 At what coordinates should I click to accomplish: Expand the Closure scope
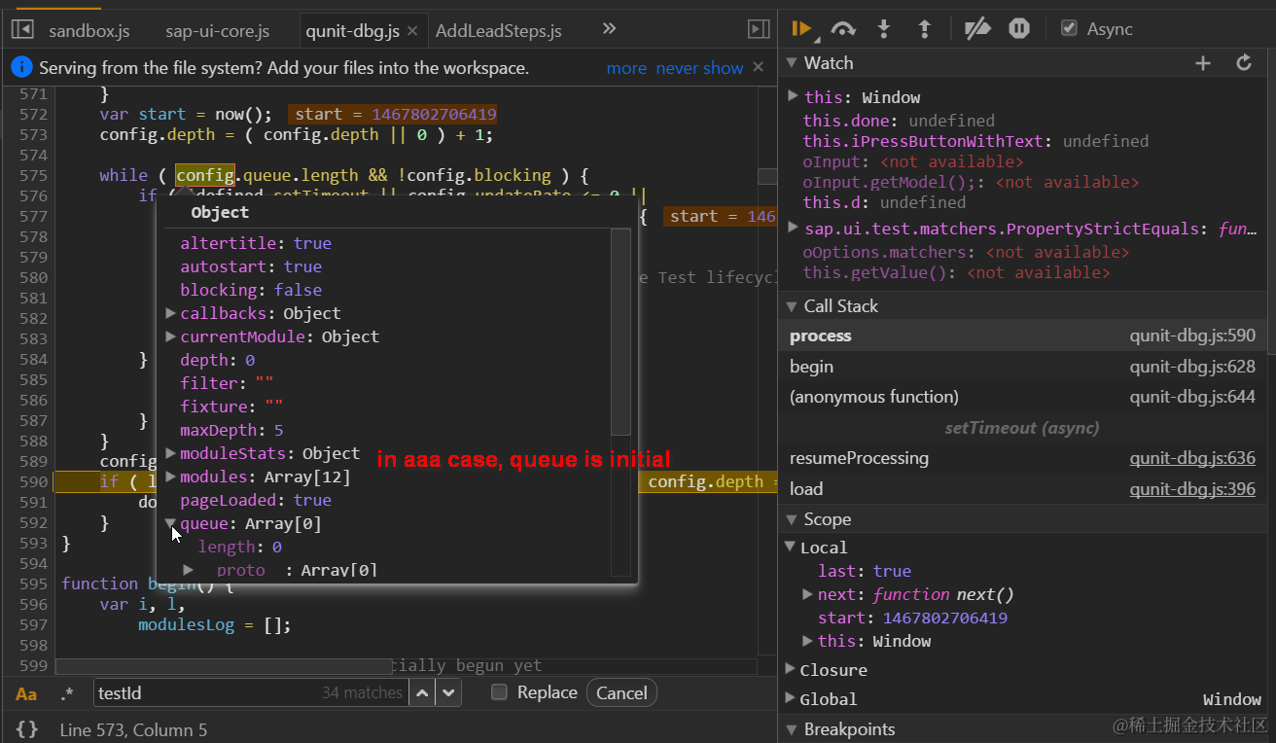pyautogui.click(x=791, y=669)
